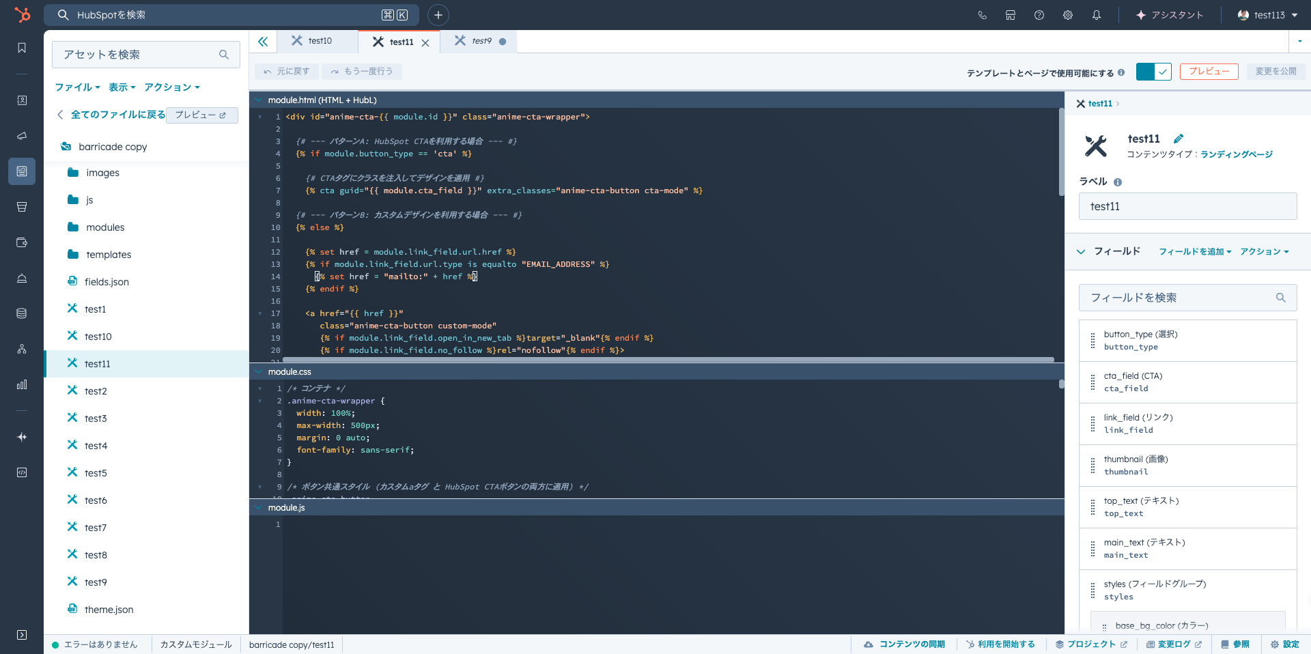Open the templates folder
Image resolution: width=1311 pixels, height=654 pixels.
click(x=108, y=255)
